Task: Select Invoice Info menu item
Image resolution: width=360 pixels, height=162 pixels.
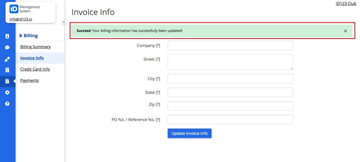Action: tap(32, 58)
